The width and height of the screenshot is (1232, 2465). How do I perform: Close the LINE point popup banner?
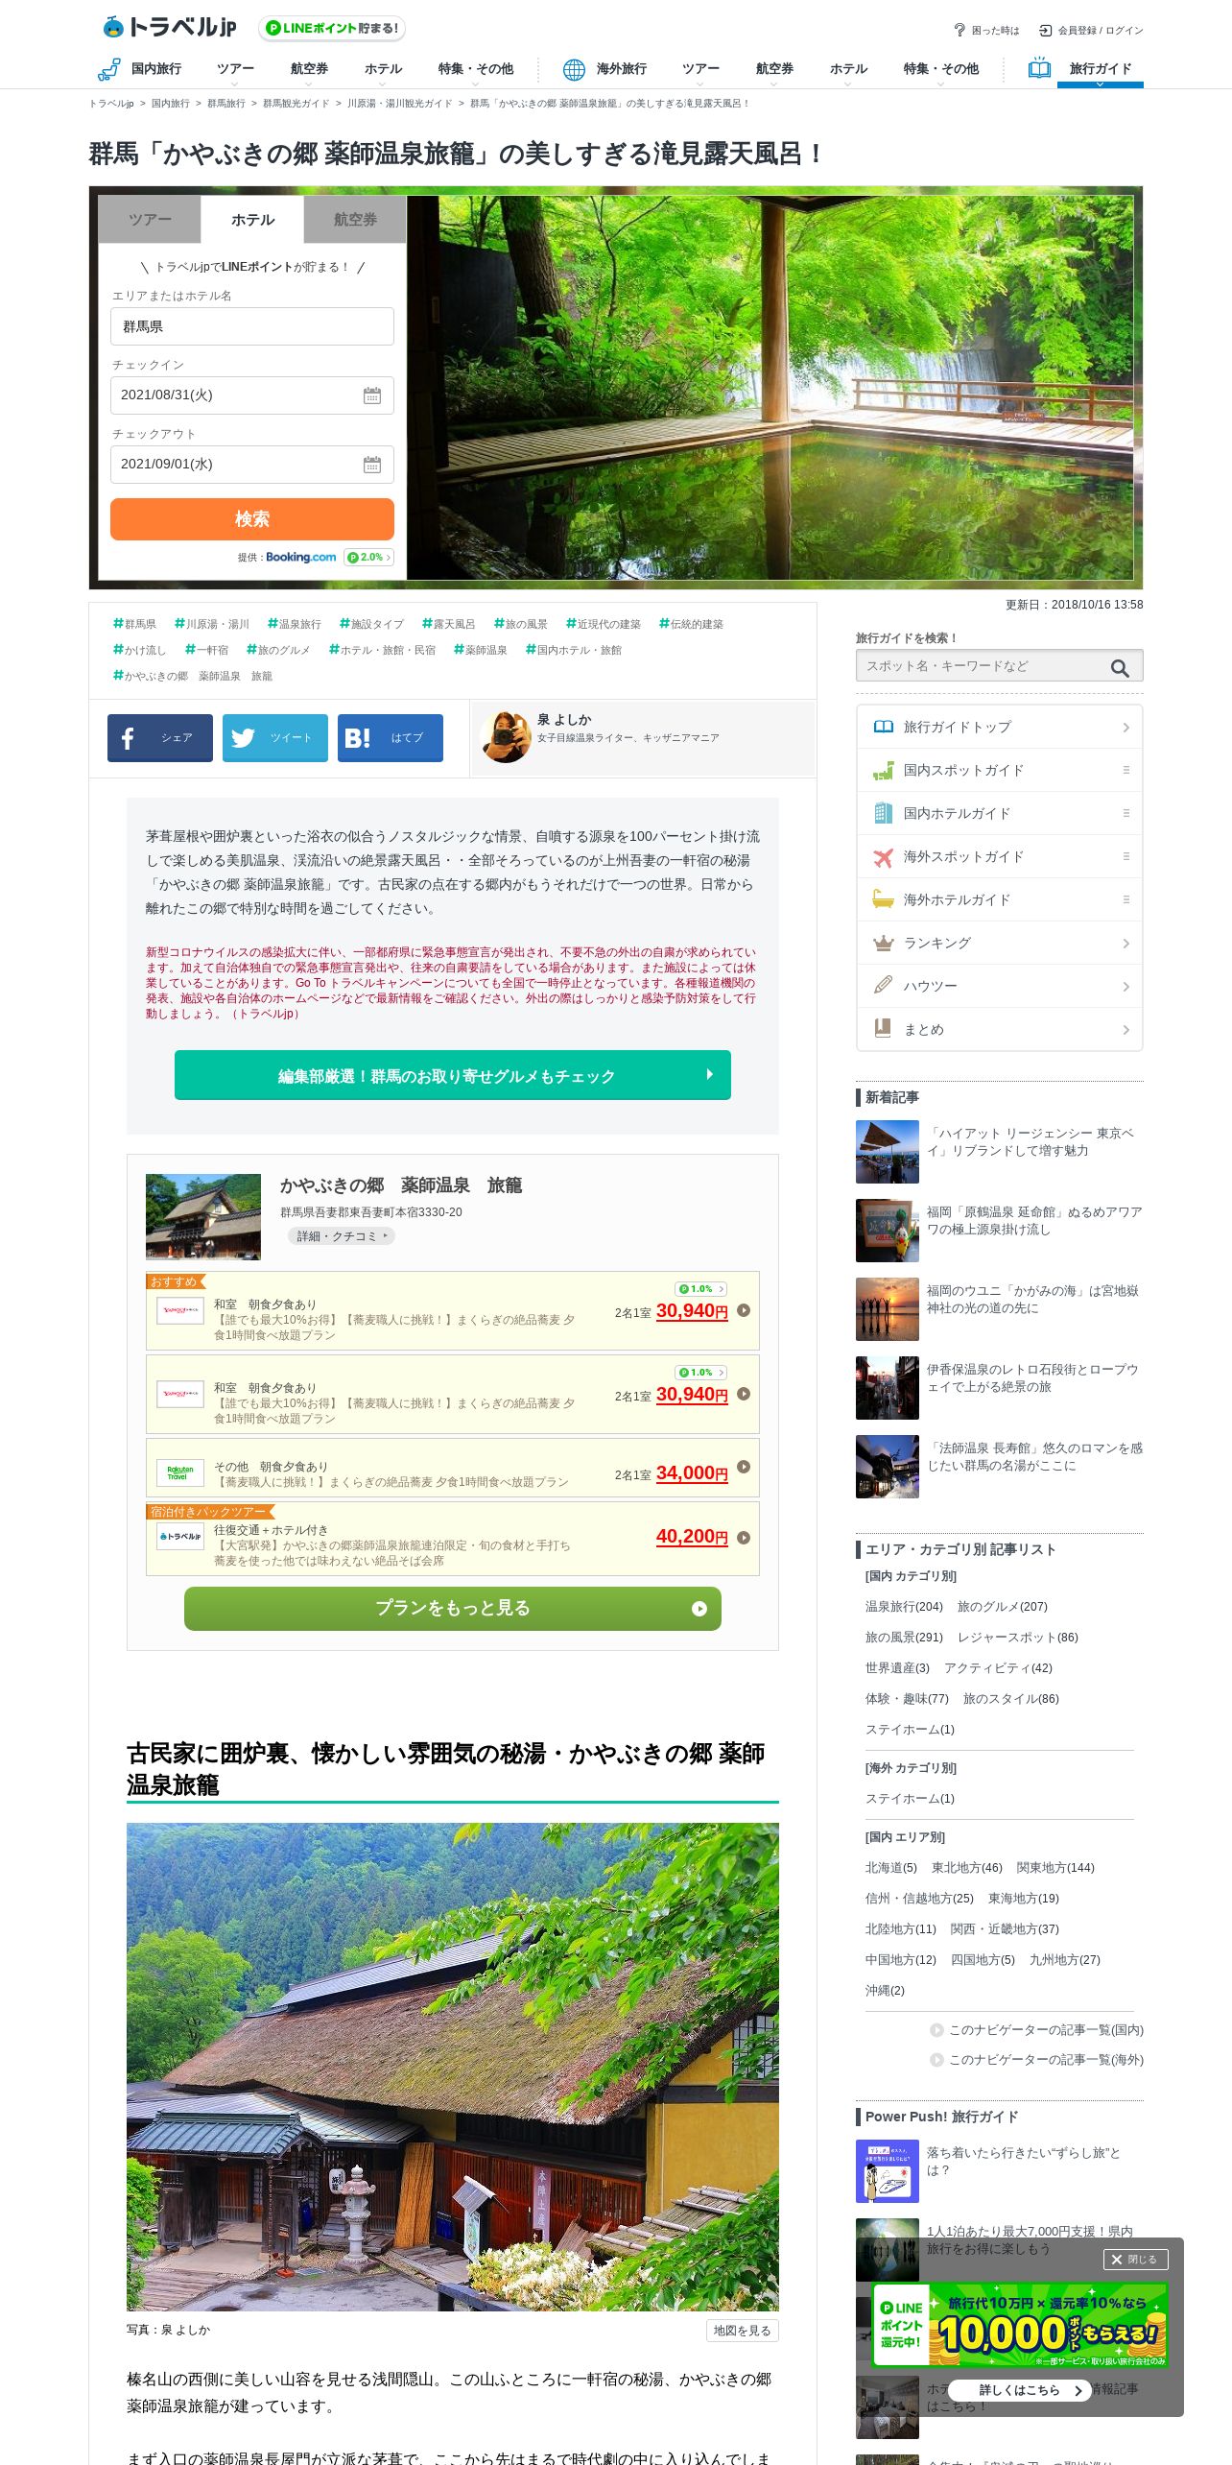tap(1135, 2260)
